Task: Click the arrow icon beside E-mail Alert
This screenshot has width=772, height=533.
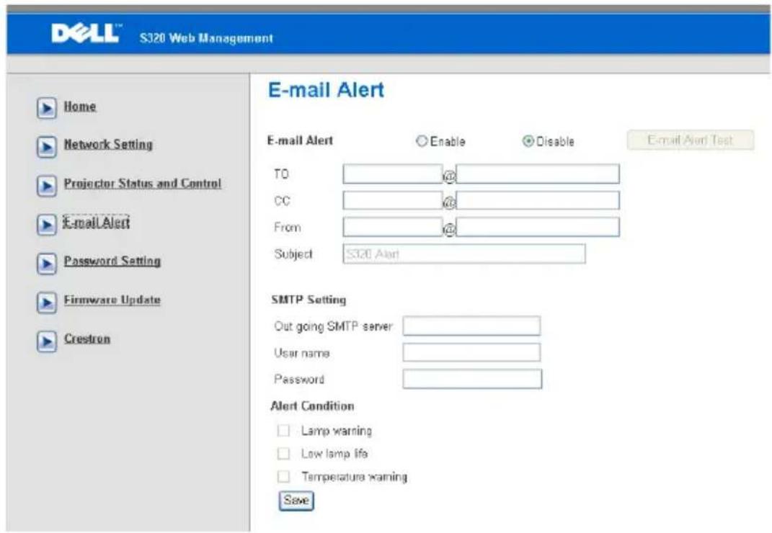Action: [47, 225]
